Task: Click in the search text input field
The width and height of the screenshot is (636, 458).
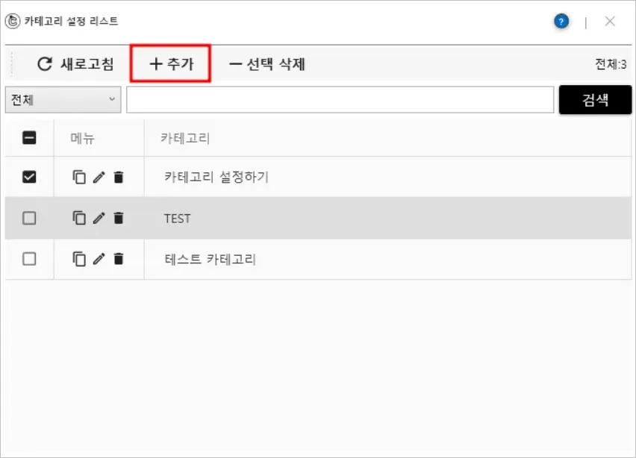Action: pos(340,99)
